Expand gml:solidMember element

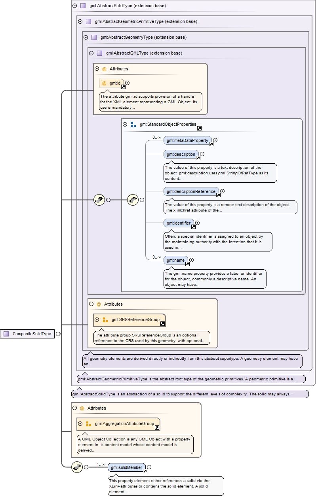[x=149, y=467]
